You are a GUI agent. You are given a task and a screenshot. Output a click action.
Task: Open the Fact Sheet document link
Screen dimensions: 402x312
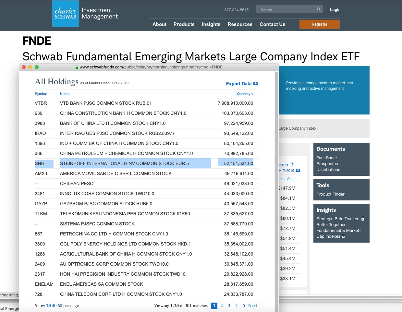click(x=326, y=158)
